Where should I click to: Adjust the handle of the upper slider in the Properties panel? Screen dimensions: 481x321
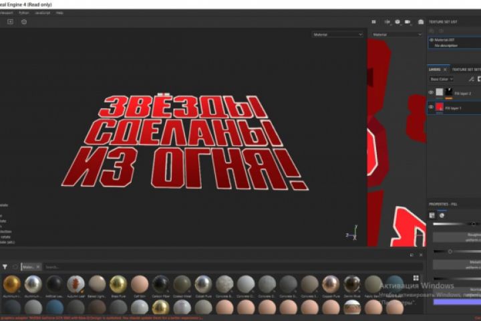click(474, 224)
